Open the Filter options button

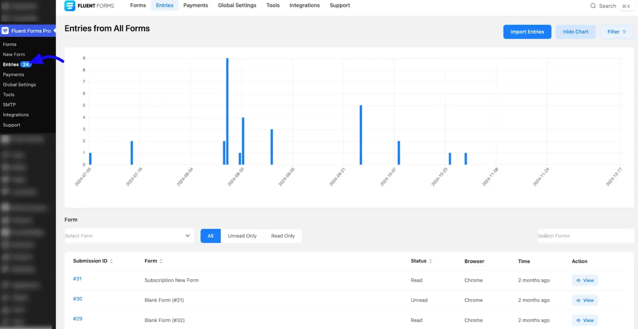click(617, 32)
